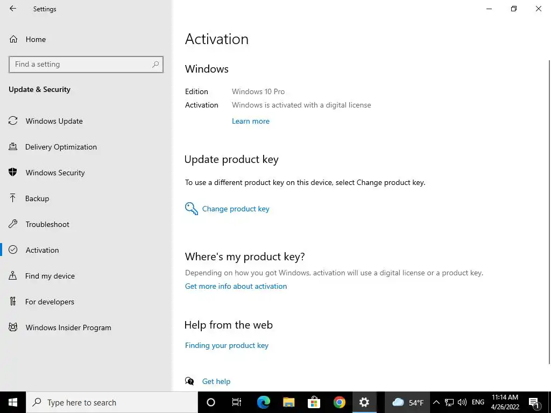Click the ENG language indicator
Viewport: 551px width, 413px height.
478,402
